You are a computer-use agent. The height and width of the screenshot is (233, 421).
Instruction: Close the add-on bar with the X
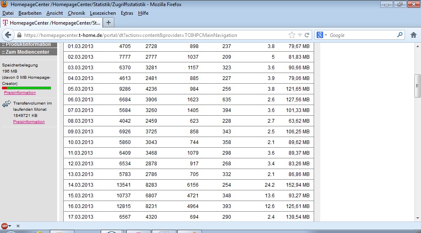click(18, 226)
